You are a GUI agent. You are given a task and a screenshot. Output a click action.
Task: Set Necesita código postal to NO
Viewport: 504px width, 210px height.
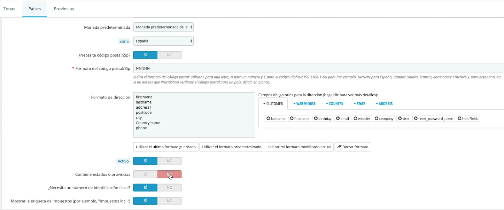coord(169,55)
